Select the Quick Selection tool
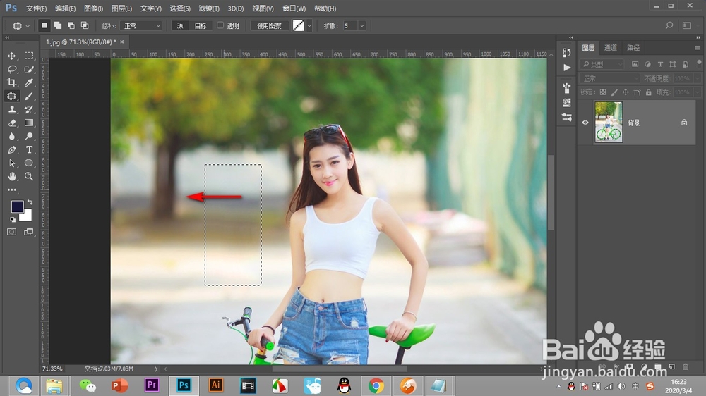The width and height of the screenshot is (706, 396). [29, 69]
